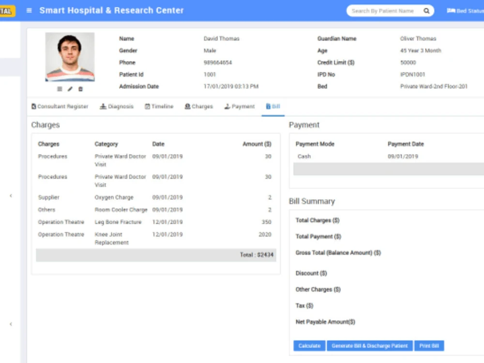This screenshot has height=363, width=484.
Task: Click the Calculate button
Action: 309,346
